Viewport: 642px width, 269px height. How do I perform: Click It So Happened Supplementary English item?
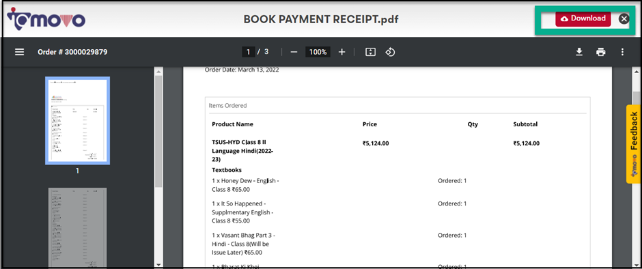(242, 212)
